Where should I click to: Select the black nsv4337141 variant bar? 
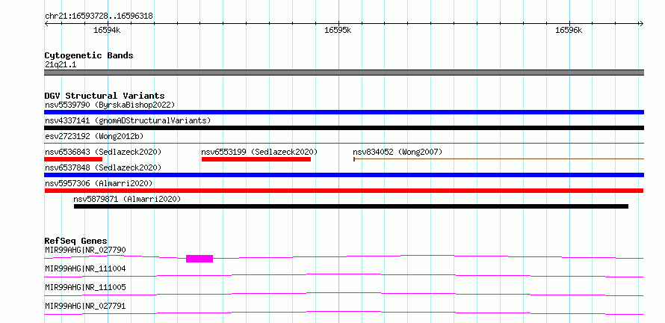point(344,128)
